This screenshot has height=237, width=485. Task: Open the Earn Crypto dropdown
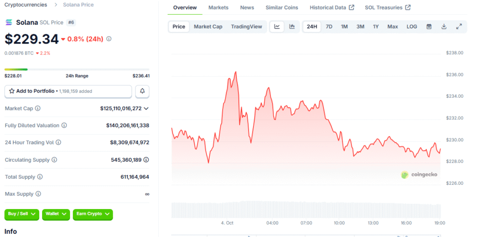(93, 214)
